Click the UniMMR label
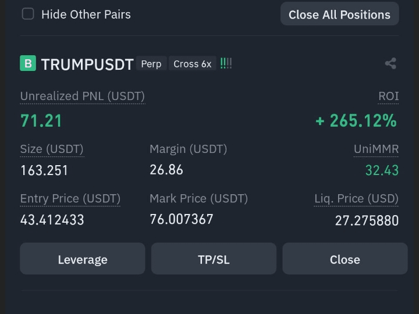This screenshot has width=419, height=314. (x=376, y=149)
